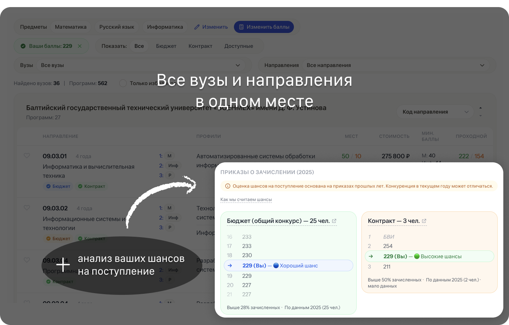Select the Доступные filter tab

238,46
